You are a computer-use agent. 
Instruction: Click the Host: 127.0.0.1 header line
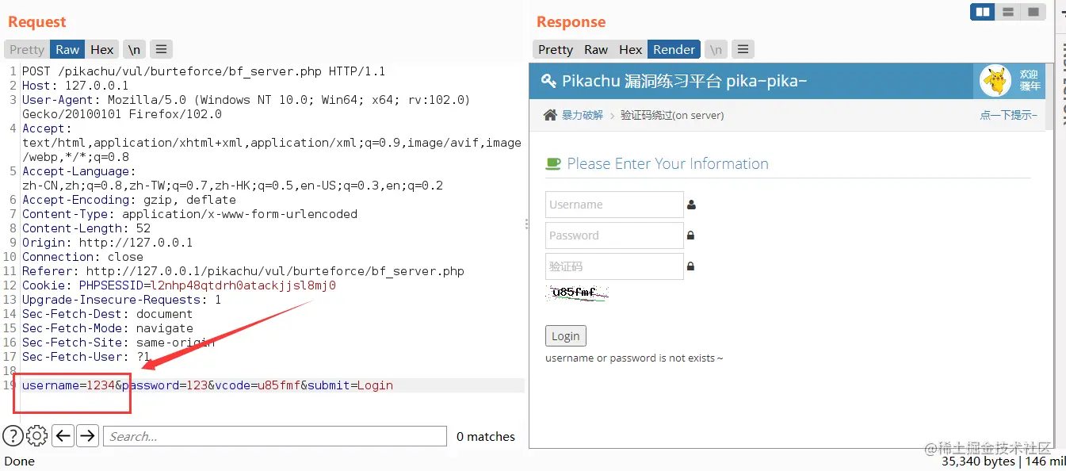tap(75, 86)
